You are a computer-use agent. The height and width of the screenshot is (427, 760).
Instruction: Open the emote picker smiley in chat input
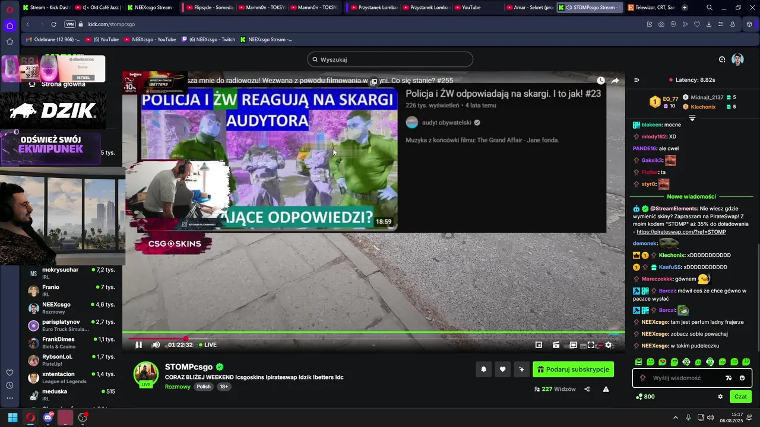click(742, 378)
